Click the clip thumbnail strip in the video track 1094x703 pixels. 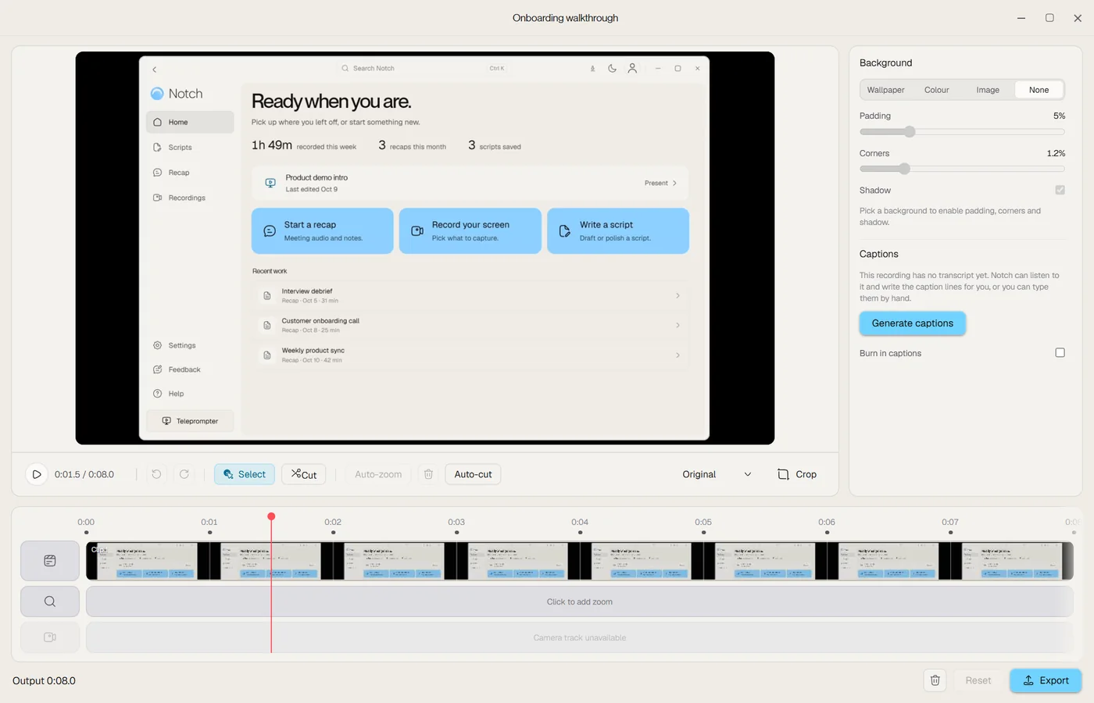(x=579, y=561)
